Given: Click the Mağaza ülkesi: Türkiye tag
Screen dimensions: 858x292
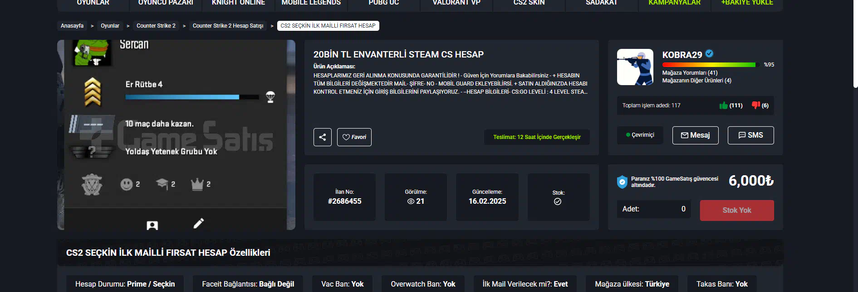Looking at the screenshot, I should [632, 284].
